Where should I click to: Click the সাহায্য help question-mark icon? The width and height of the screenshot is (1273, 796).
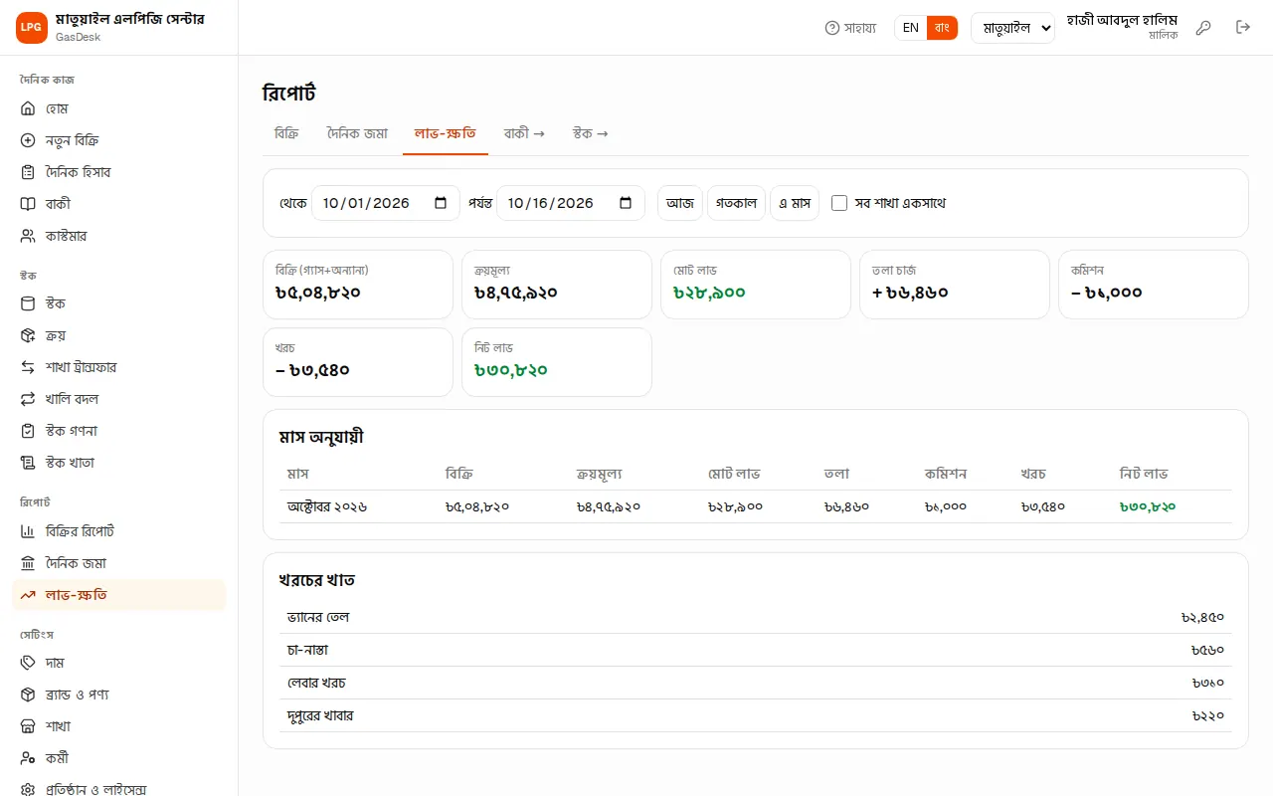tap(832, 28)
